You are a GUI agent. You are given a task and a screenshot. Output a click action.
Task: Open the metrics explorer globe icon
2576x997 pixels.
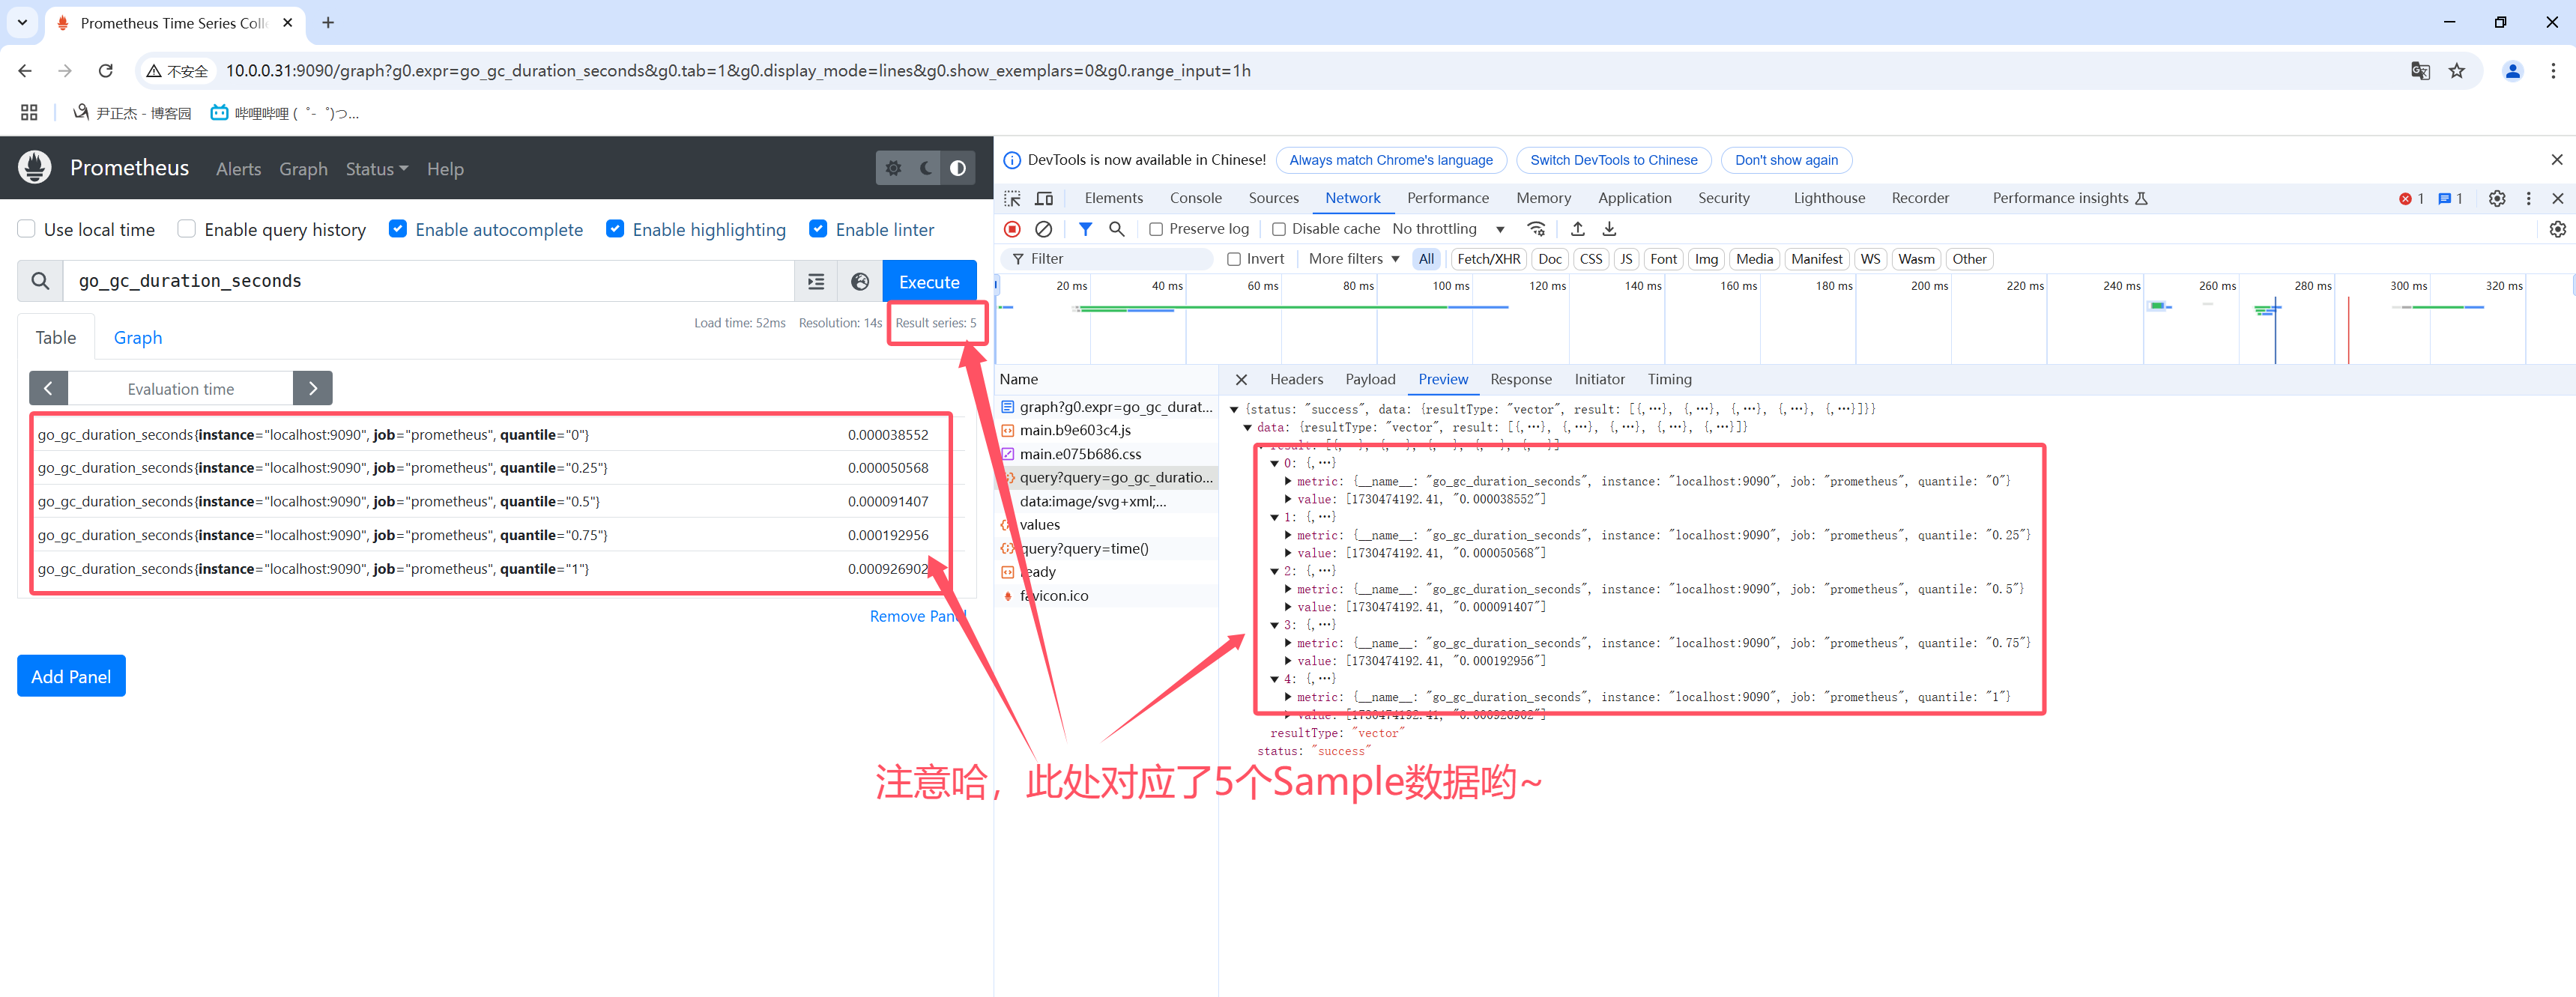click(x=860, y=282)
